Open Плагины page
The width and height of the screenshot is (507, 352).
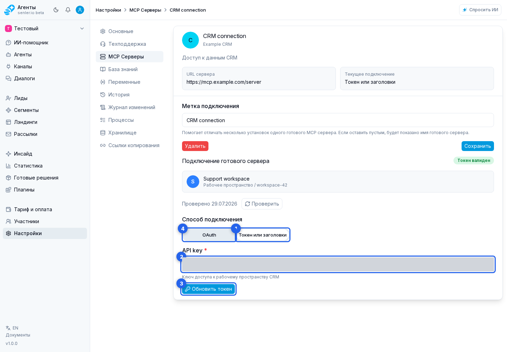click(45, 190)
